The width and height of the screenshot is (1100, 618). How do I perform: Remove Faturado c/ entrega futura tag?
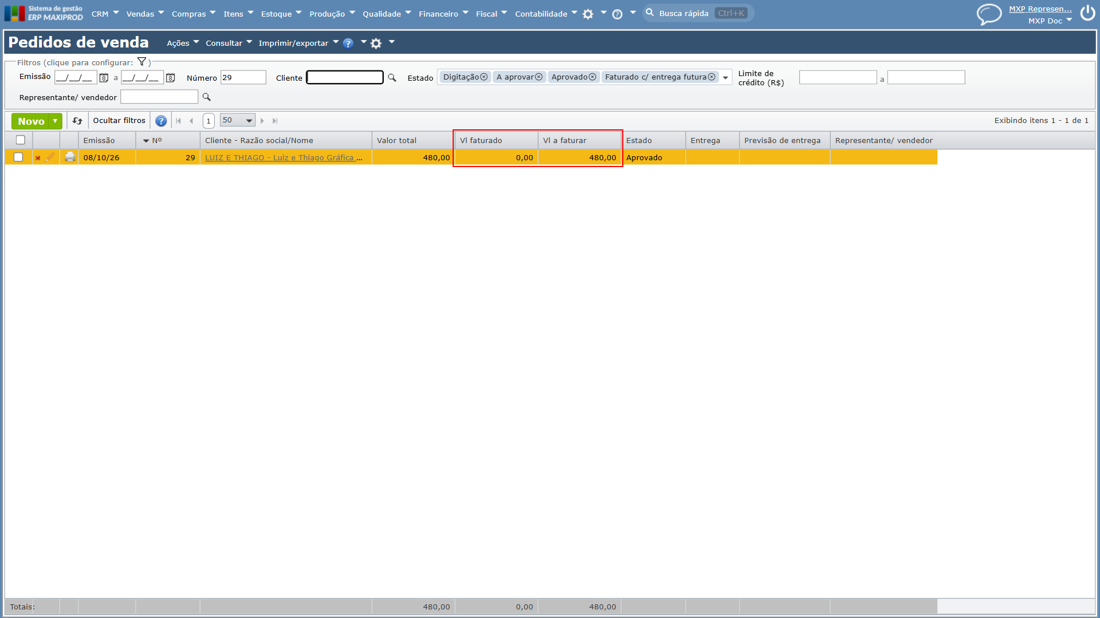(x=712, y=77)
